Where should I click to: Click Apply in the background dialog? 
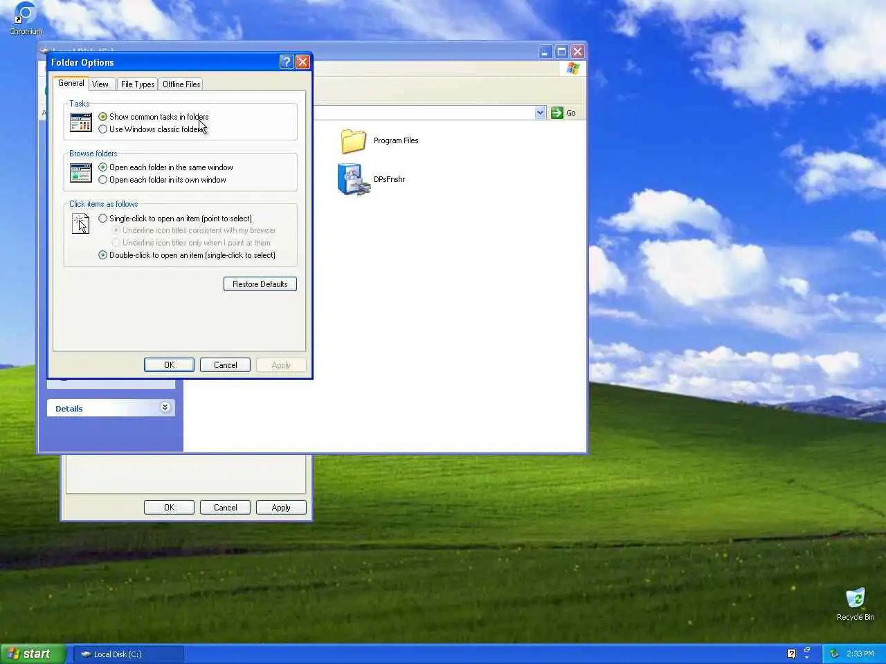pyautogui.click(x=281, y=508)
